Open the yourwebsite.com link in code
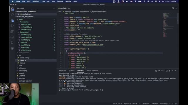 point(93,45)
